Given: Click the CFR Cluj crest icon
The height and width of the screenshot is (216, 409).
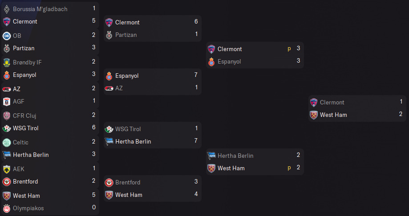Looking at the screenshot, I should [x=7, y=116].
